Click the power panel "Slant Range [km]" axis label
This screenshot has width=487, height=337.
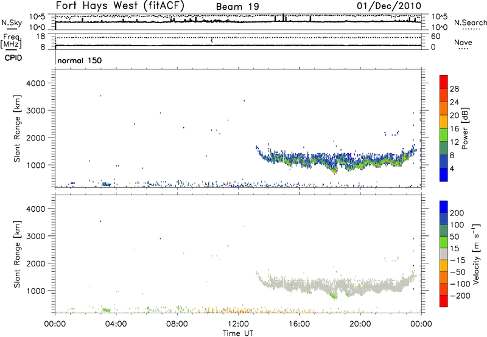[x=17, y=128]
